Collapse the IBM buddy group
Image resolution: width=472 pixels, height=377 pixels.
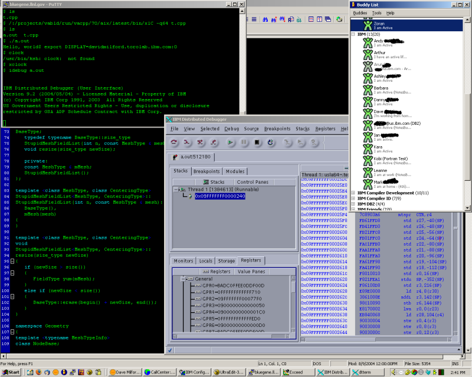[x=353, y=34]
